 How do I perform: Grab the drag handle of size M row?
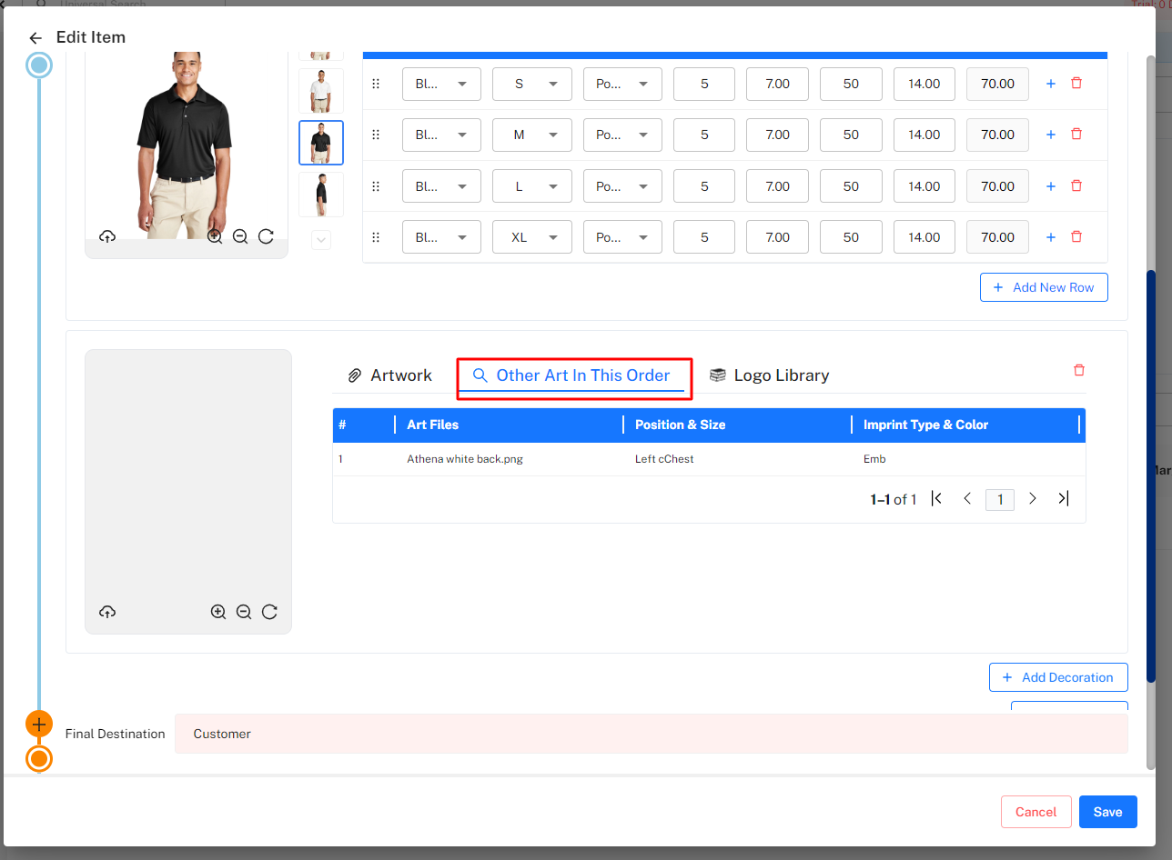coord(376,135)
